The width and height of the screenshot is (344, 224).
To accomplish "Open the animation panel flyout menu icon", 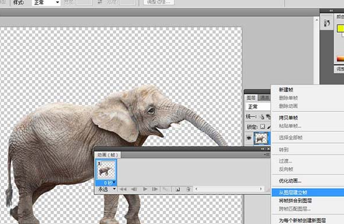I will coord(267,155).
